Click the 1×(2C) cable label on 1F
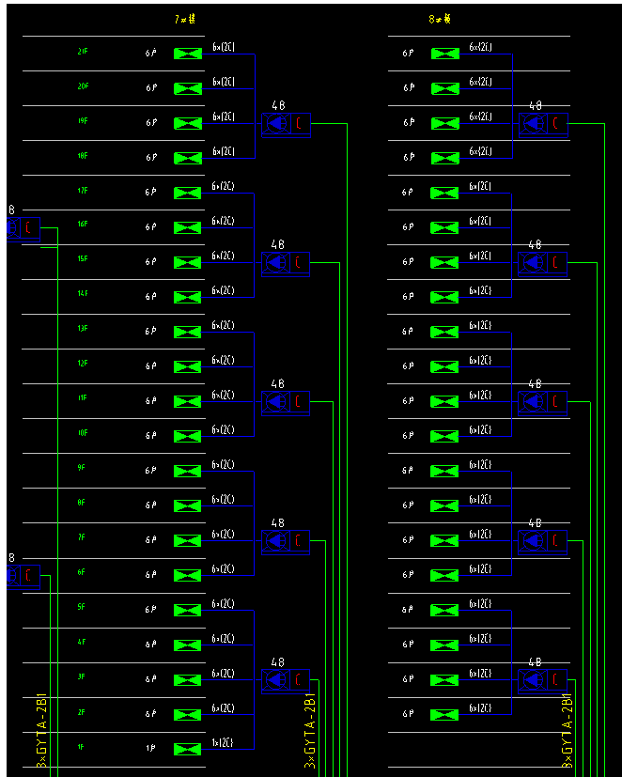Screen dimensions: 622x777 223,742
